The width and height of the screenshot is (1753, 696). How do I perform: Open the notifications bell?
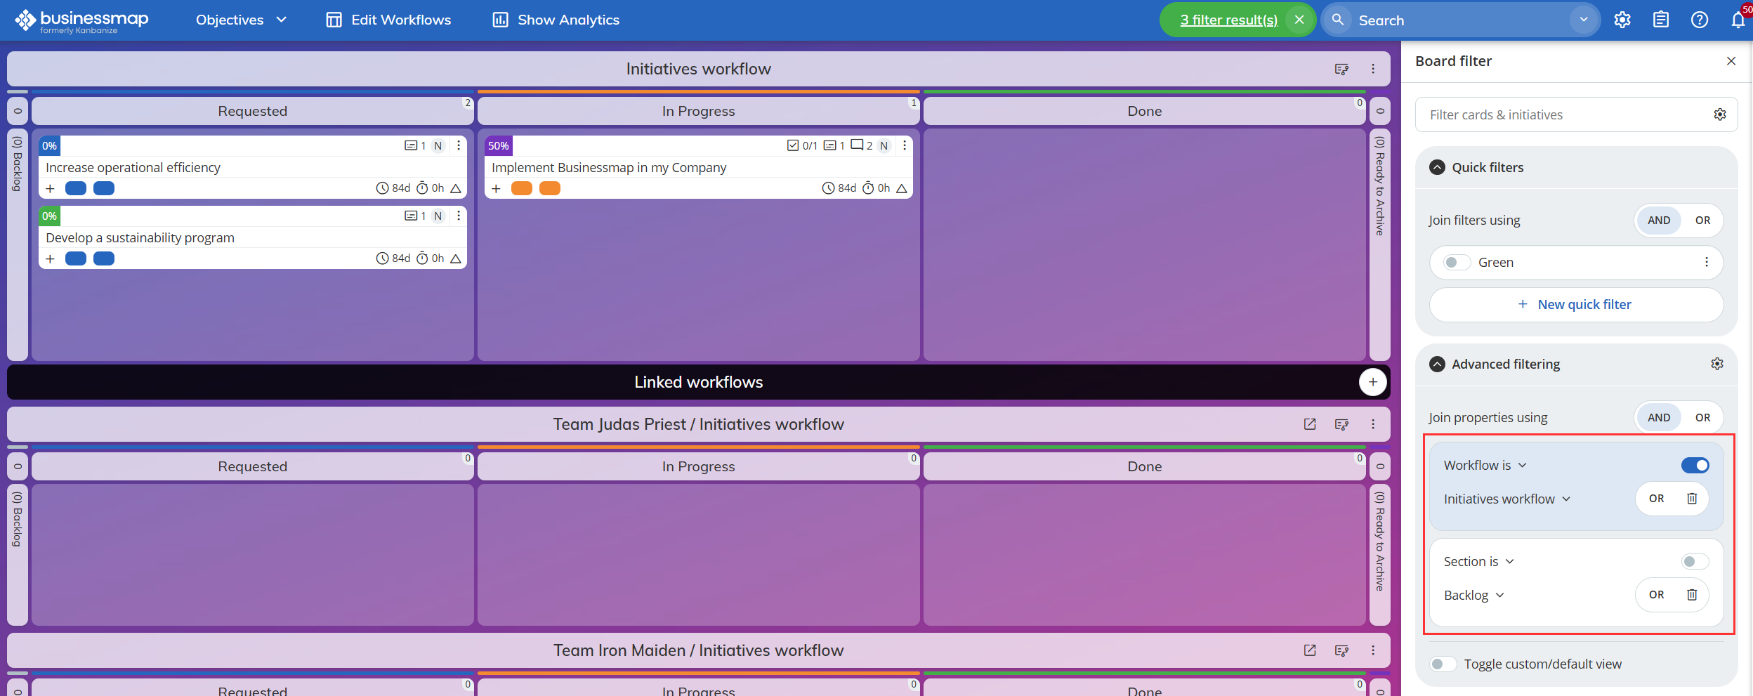[x=1738, y=20]
